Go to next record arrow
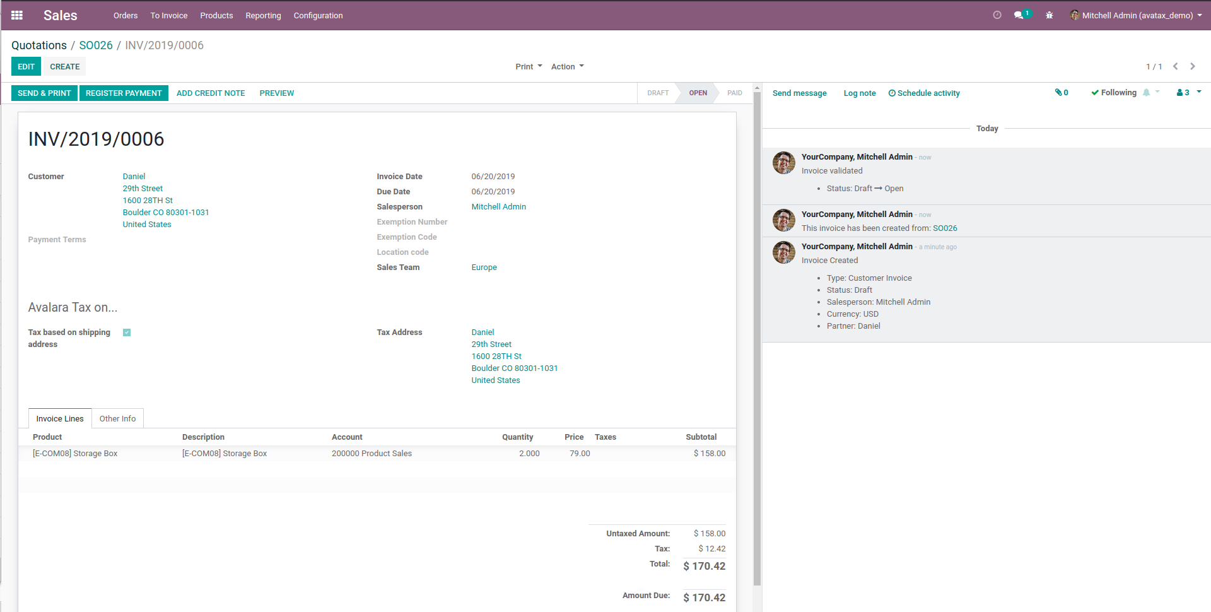Viewport: 1211px width, 612px height. click(x=1193, y=66)
